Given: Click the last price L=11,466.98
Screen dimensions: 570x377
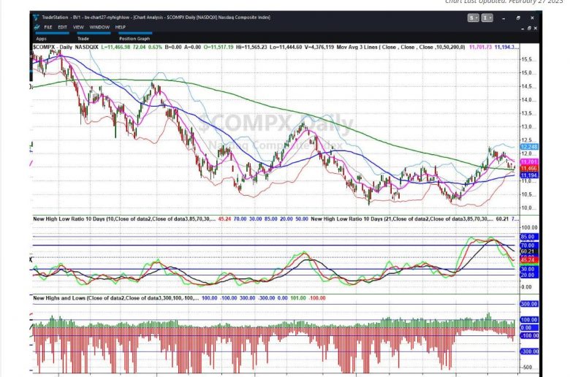Looking at the screenshot, I should [x=115, y=47].
